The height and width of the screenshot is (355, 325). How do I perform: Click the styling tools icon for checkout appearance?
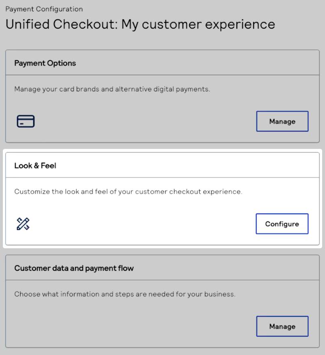[x=22, y=224]
